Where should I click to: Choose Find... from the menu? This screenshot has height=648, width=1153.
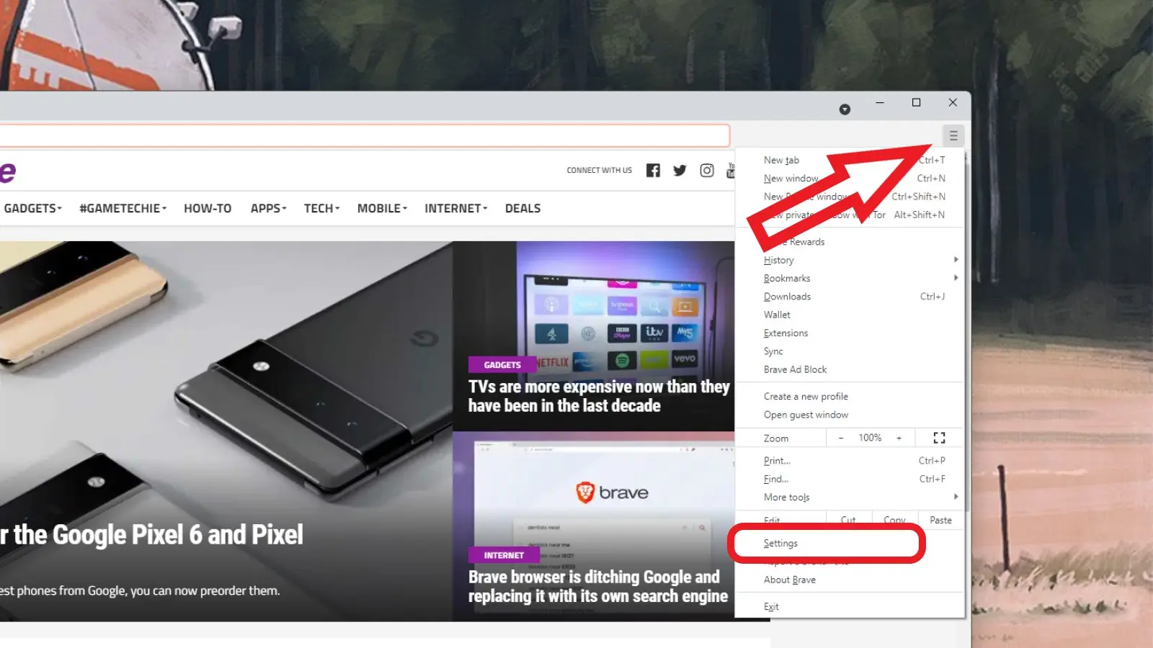pos(850,479)
